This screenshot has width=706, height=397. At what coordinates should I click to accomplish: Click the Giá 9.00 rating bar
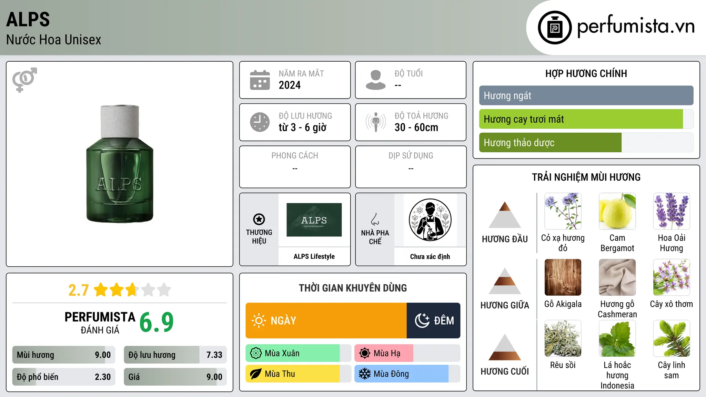coord(175,377)
